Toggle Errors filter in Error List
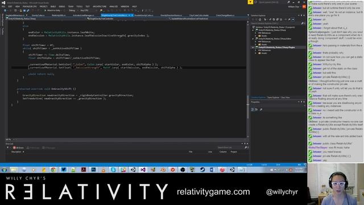Screen dimensions: 364x205 (18, 147)
